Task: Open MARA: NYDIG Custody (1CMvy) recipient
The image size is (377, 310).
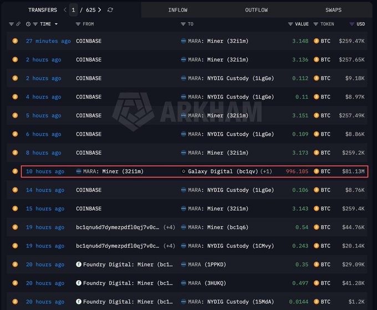Action: (x=231, y=246)
